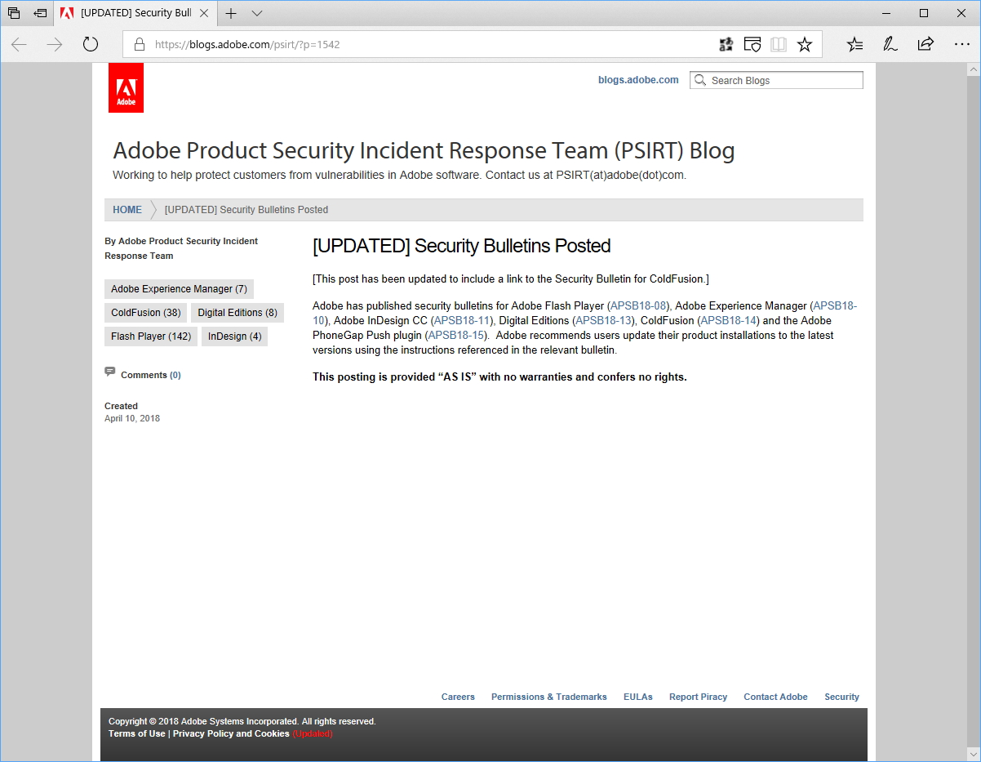This screenshot has height=762, width=981.
Task: Click the site lock security icon
Action: tap(140, 45)
